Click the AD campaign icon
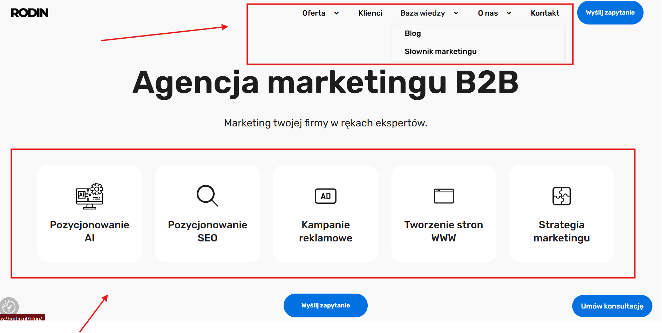This screenshot has height=333, width=662. coord(325,196)
